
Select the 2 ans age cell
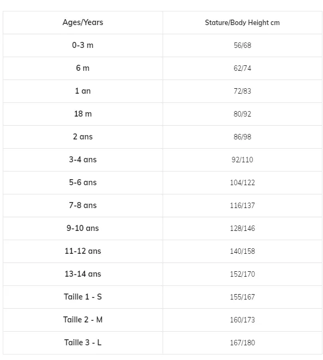pyautogui.click(x=83, y=137)
